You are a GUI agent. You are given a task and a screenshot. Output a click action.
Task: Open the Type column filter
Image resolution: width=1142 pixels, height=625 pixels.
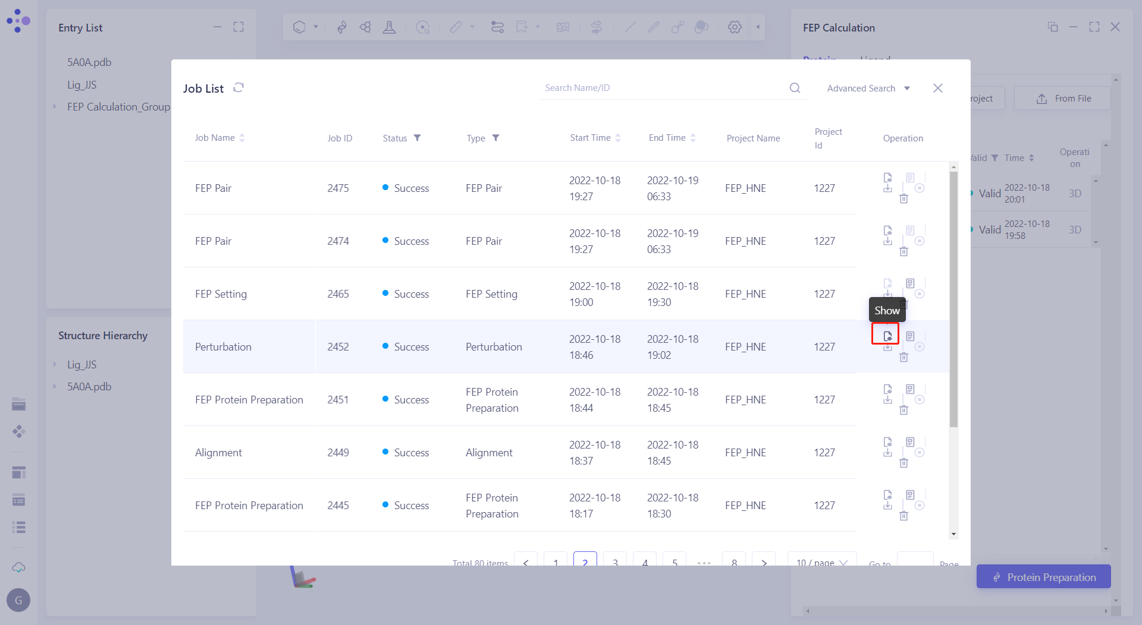495,138
